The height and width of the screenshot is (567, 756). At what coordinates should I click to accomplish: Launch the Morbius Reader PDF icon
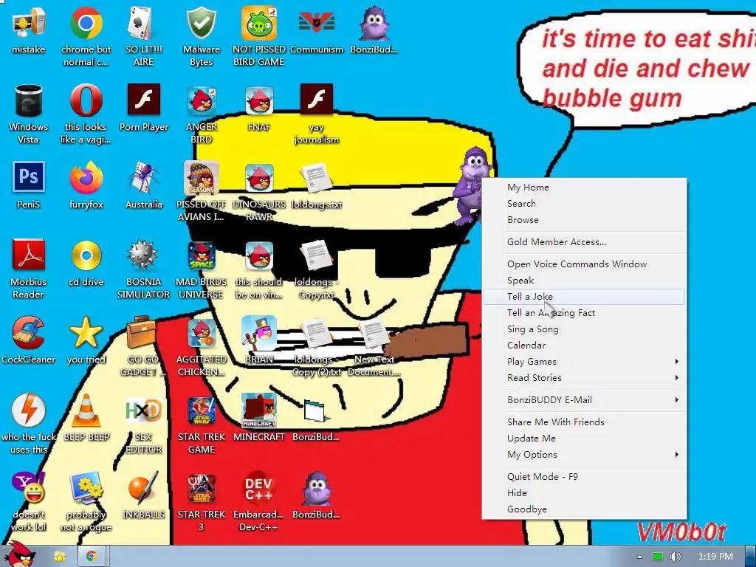click(29, 255)
